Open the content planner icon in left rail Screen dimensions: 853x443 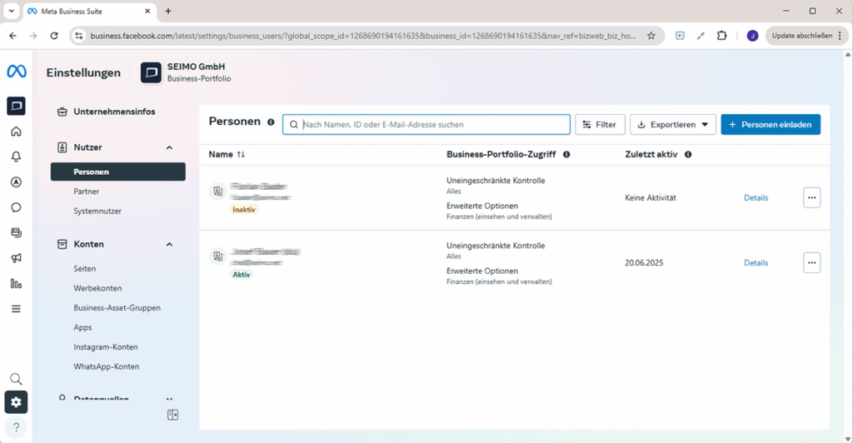[x=17, y=232]
